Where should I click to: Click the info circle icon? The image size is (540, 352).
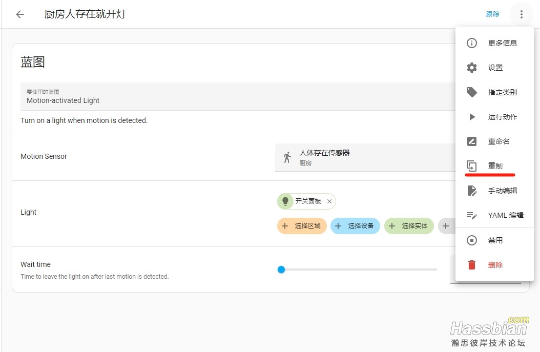pyautogui.click(x=472, y=43)
